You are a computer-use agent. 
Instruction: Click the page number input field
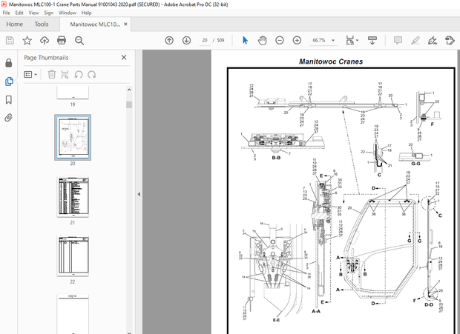205,41
